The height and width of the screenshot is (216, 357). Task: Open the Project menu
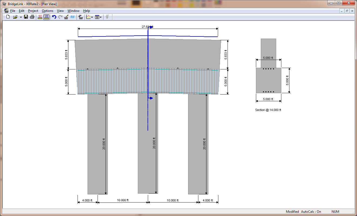[33, 11]
